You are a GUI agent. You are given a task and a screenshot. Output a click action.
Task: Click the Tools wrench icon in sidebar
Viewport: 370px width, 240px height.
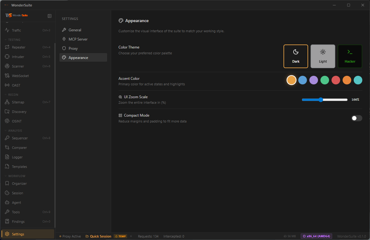pyautogui.click(x=7, y=212)
